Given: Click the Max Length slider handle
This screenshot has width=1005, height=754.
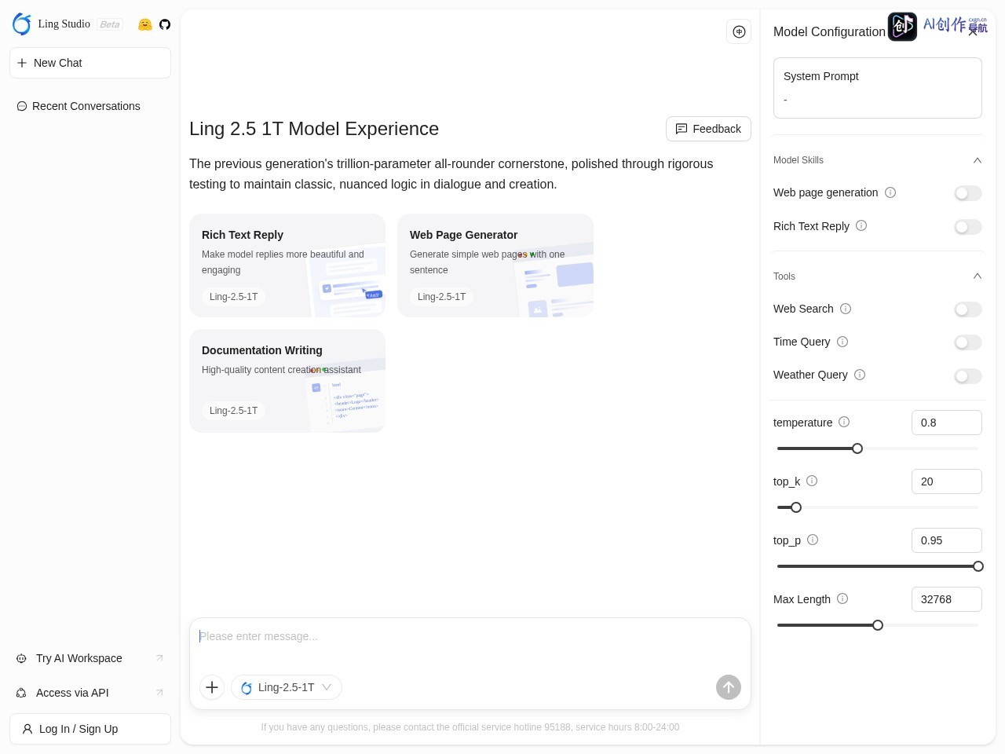Looking at the screenshot, I should pyautogui.click(x=878, y=625).
